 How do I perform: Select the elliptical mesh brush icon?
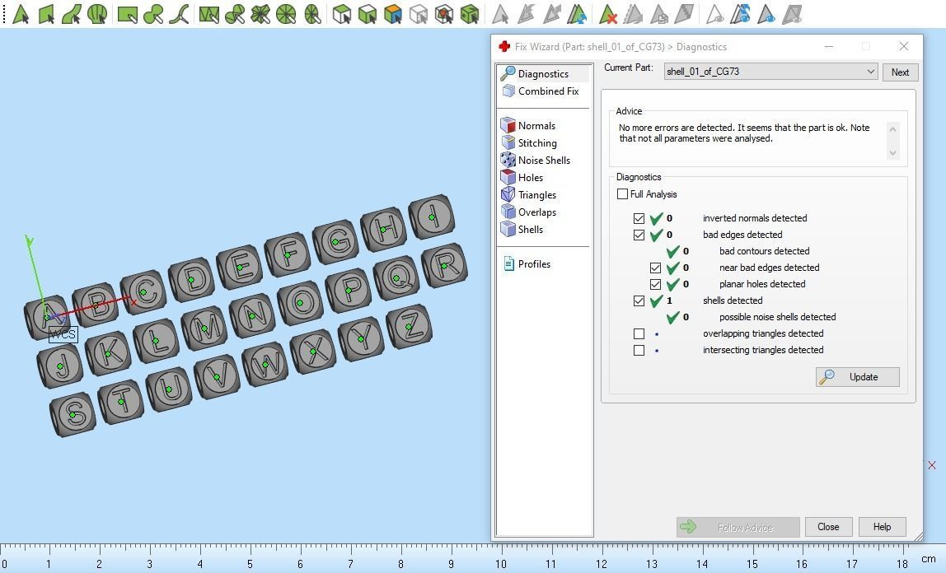(312, 14)
